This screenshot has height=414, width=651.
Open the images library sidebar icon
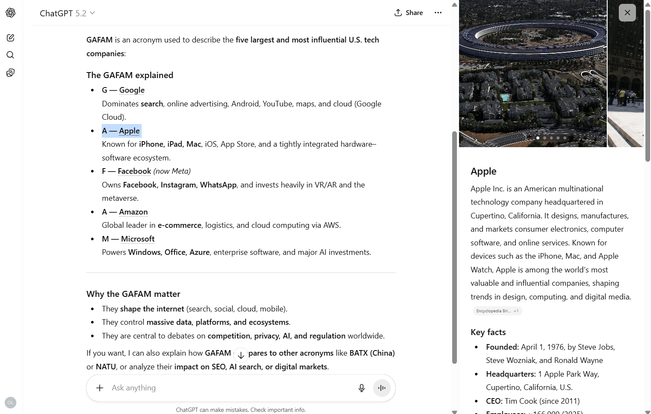click(x=11, y=73)
